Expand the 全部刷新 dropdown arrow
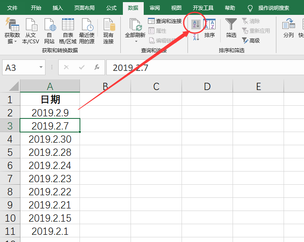The image size is (304, 242). coord(136,42)
